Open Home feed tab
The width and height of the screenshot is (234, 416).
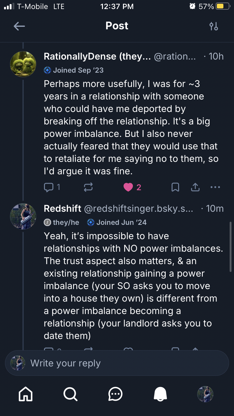[26, 394]
